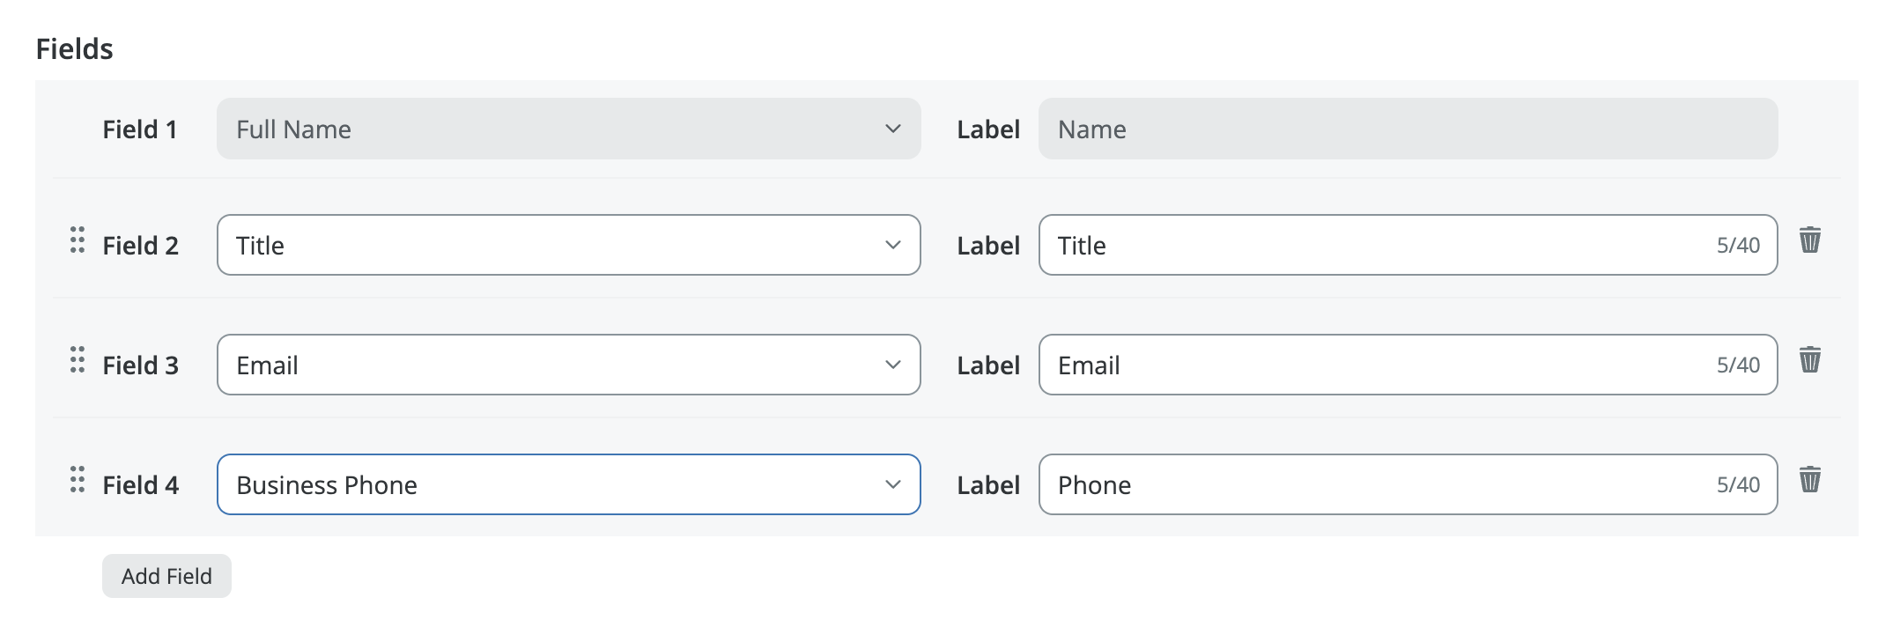The image size is (1878, 620).
Task: Click the drag handle for Field 3
Action: (78, 360)
